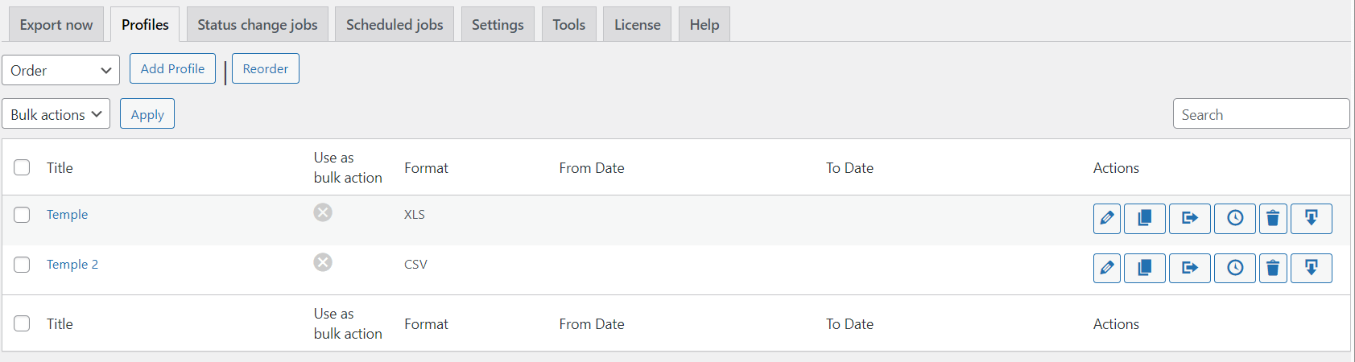Delete the Temple 2 profile via trash icon
Image resolution: width=1355 pixels, height=362 pixels.
(x=1273, y=268)
